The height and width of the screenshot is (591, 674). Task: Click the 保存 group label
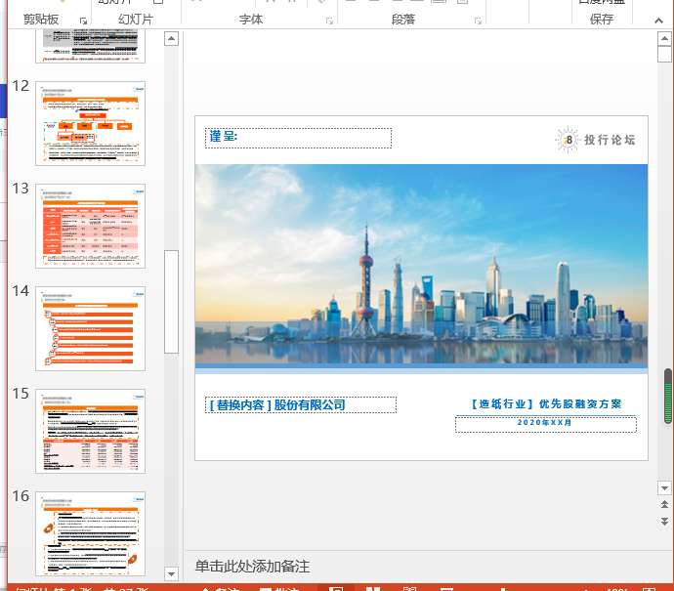point(602,20)
